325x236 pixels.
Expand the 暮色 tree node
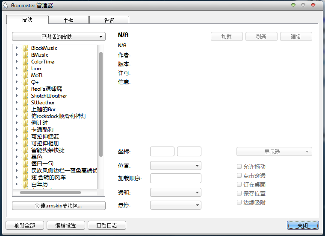(x=17, y=157)
